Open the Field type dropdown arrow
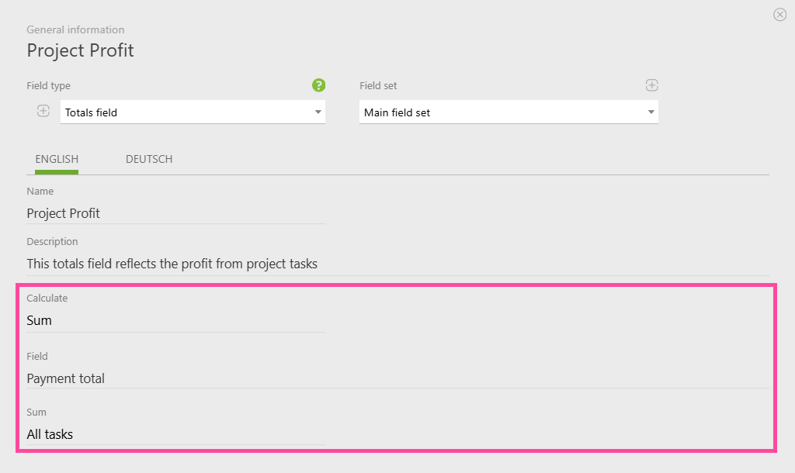 pos(318,112)
